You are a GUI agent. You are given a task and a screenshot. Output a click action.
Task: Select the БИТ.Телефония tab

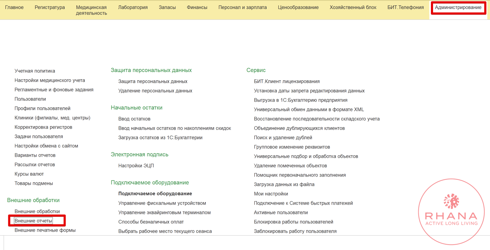point(405,8)
